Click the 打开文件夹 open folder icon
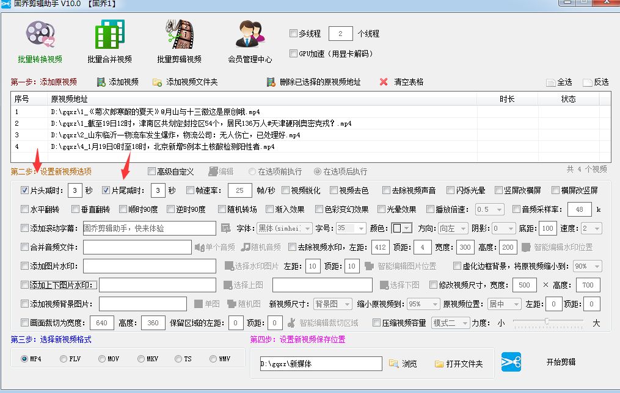This screenshot has height=393, width=620. pos(439,364)
